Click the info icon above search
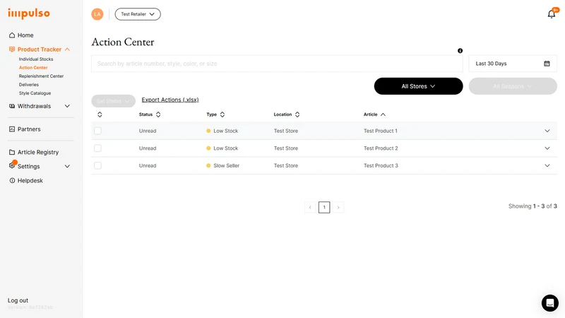This screenshot has height=318, width=565. pyautogui.click(x=460, y=51)
